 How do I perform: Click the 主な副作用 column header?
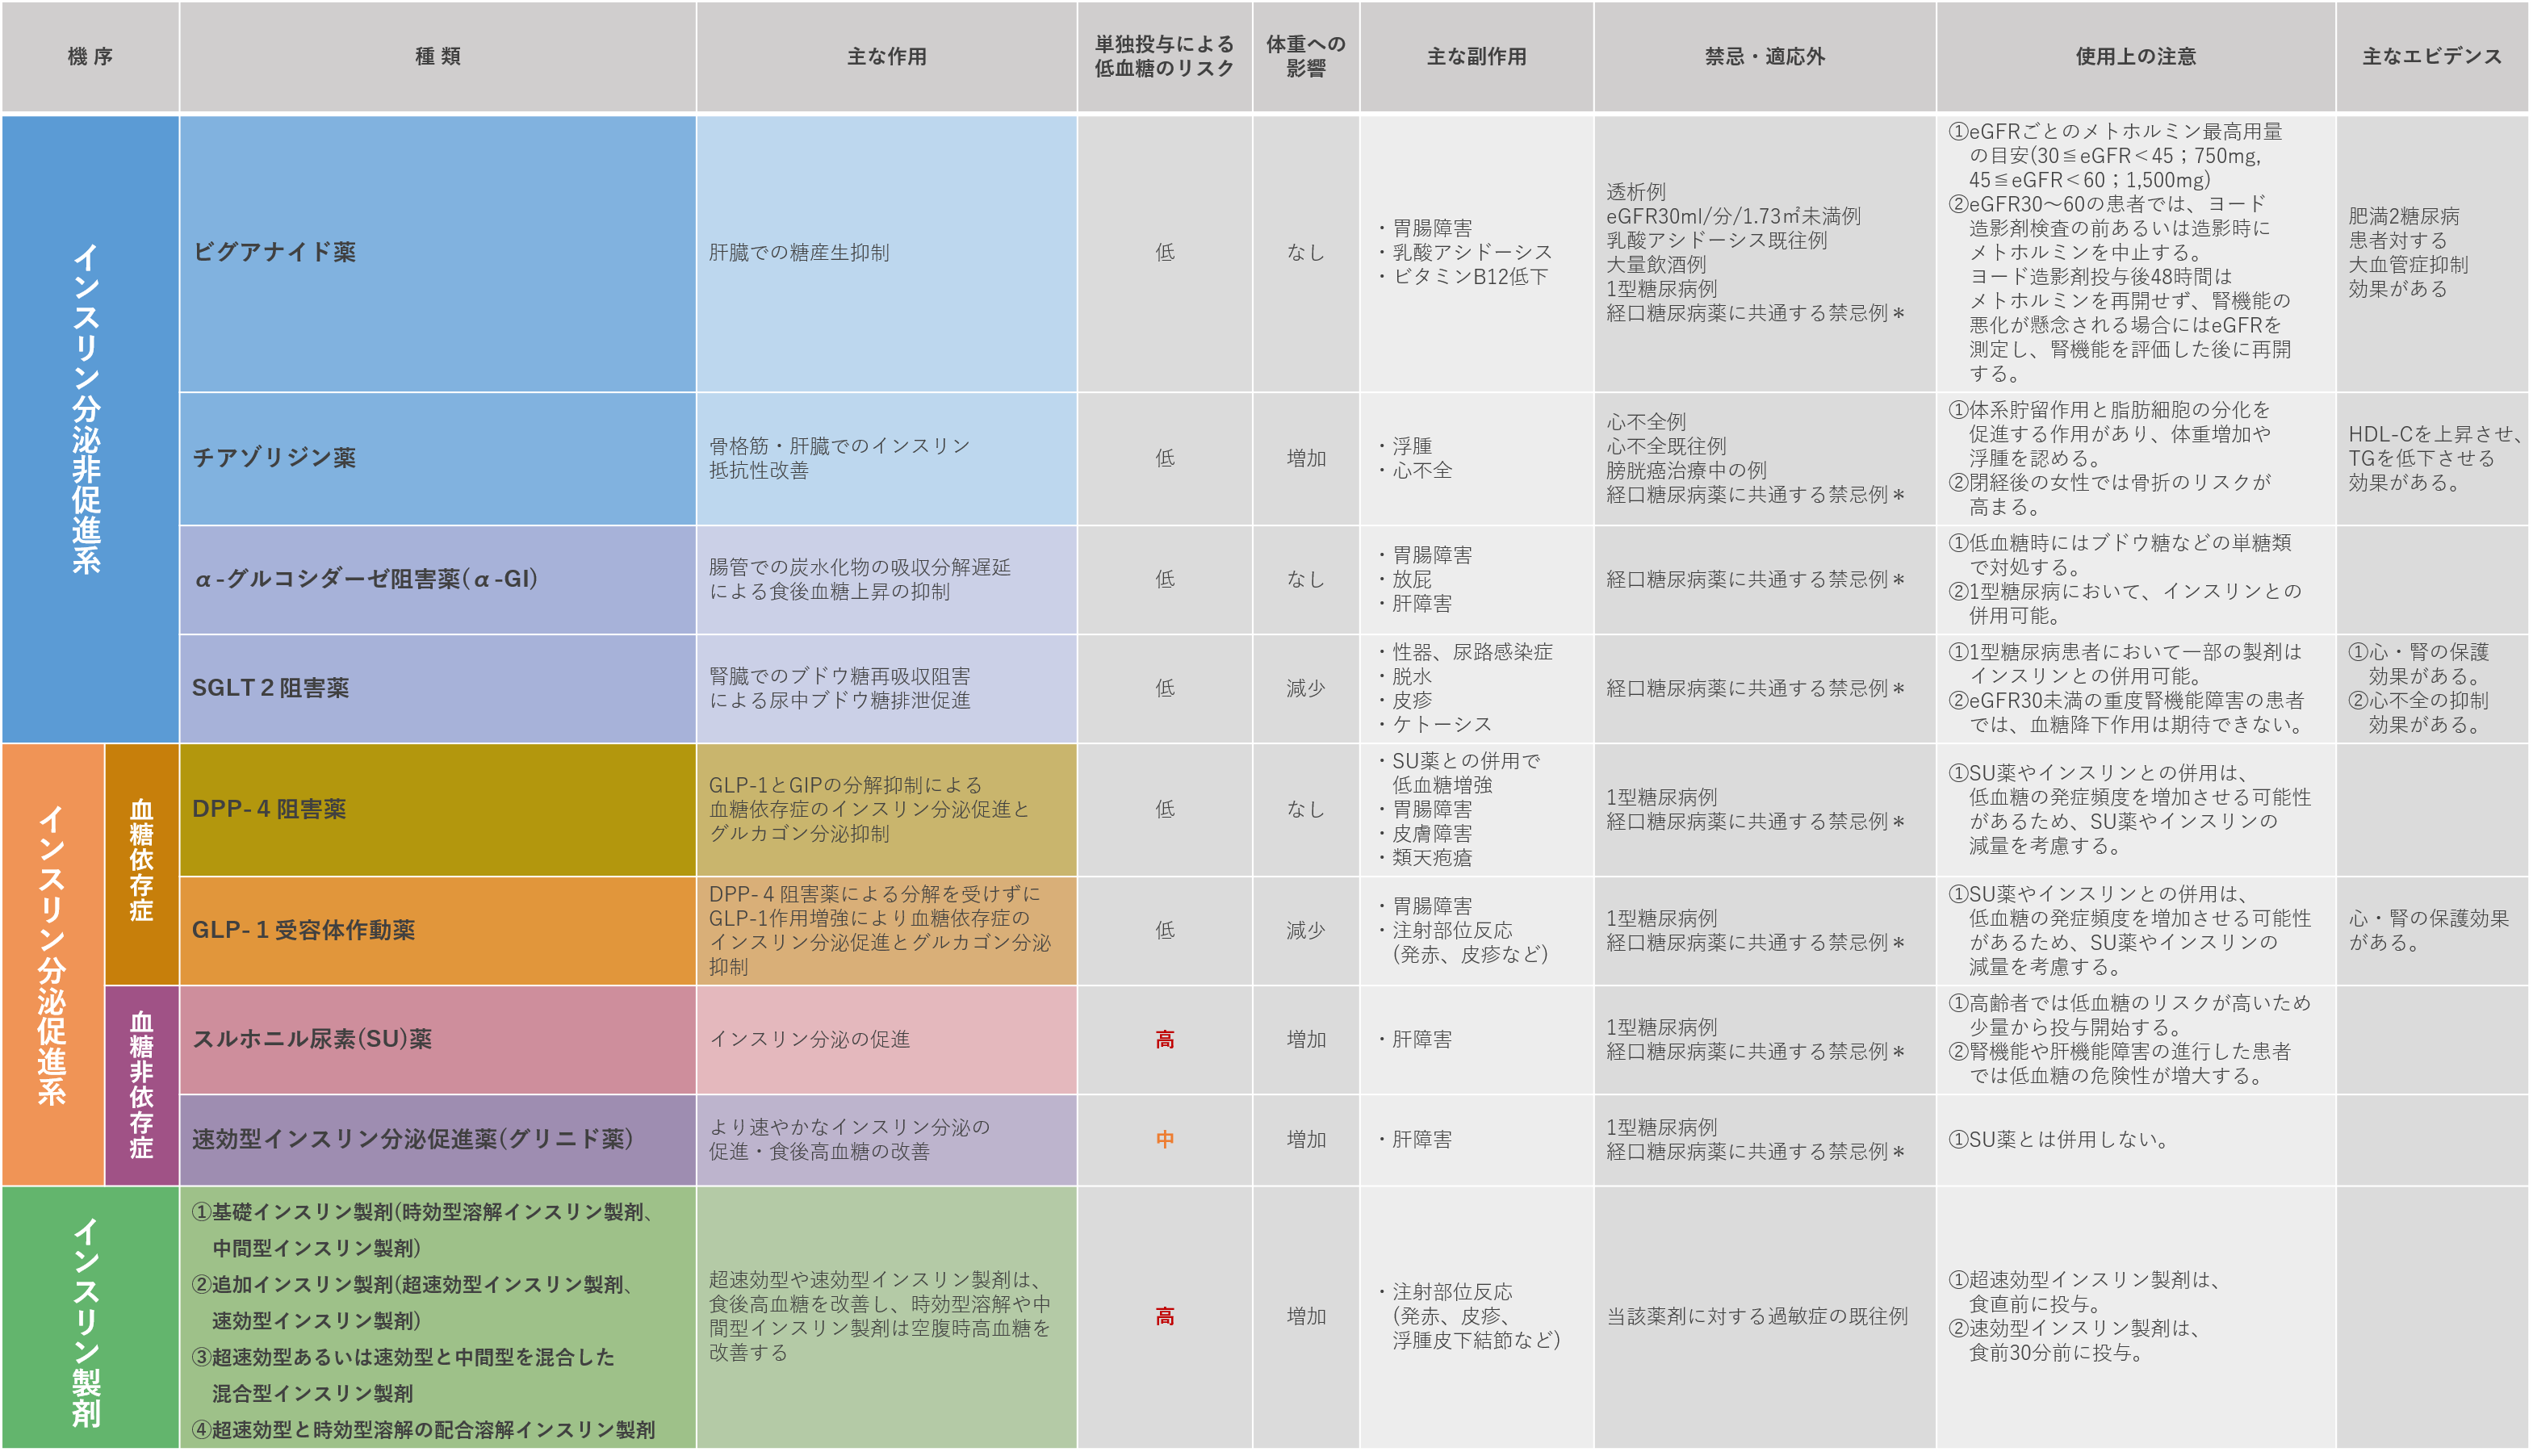(1476, 57)
